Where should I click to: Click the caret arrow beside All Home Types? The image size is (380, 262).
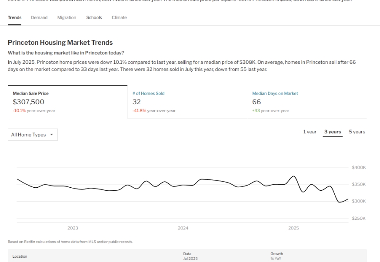tap(52, 135)
